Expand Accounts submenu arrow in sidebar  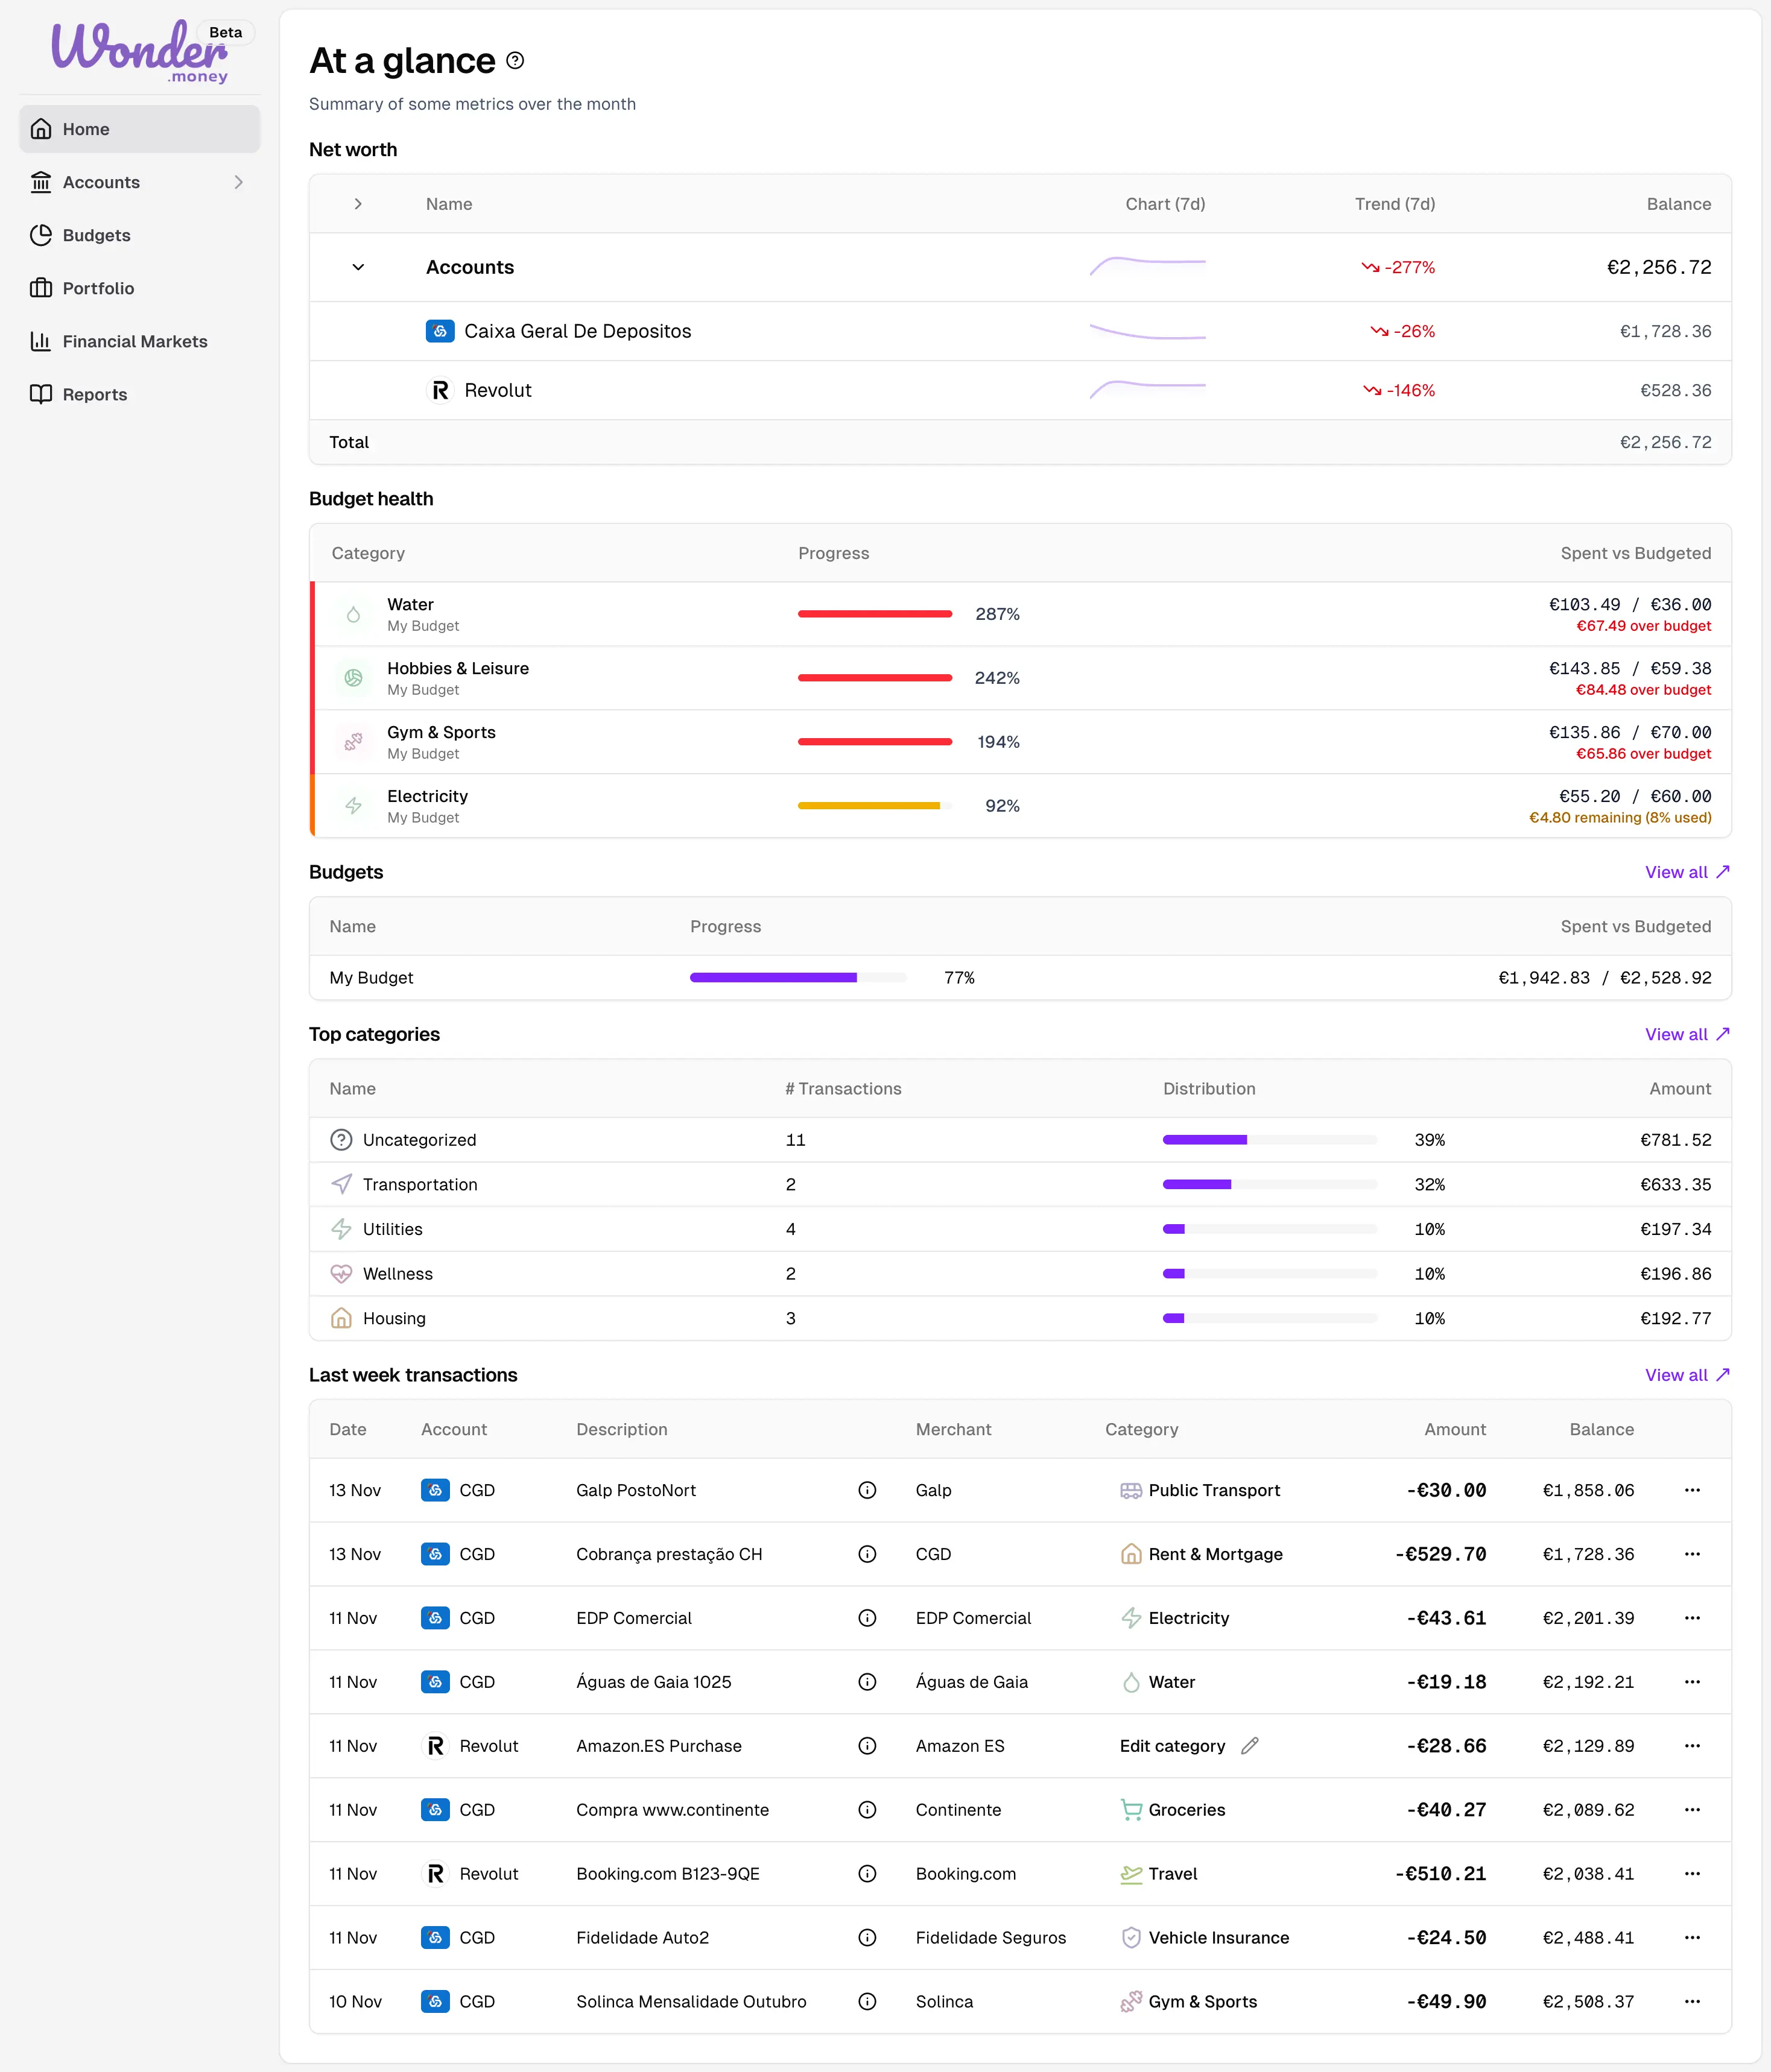coord(238,182)
